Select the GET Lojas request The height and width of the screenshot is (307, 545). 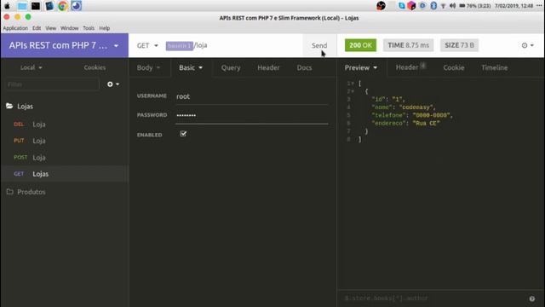(x=65, y=174)
